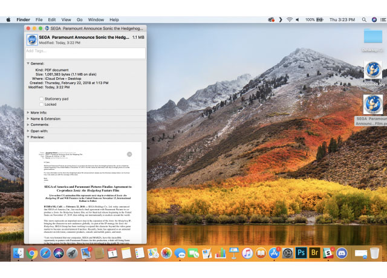The image size is (387, 278).
Task: Open the volume control in menu bar
Action: pos(298,20)
